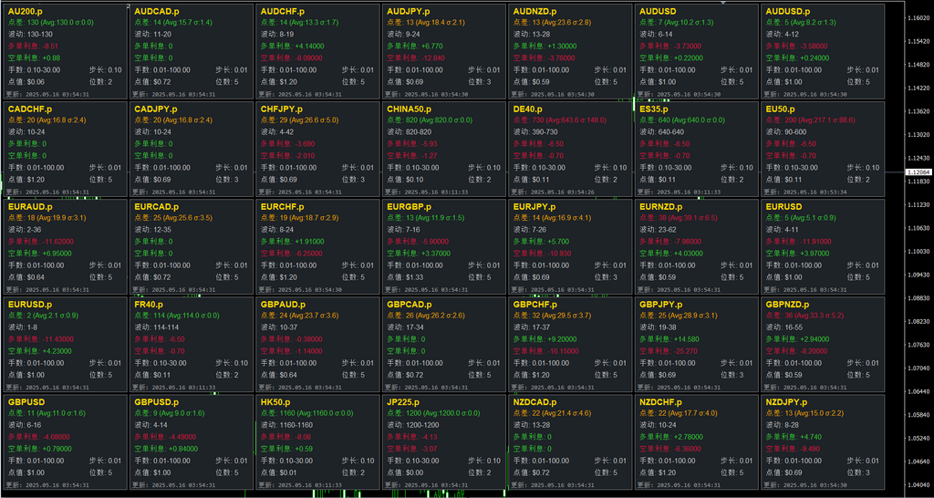Screen dimensions: 934x498
Task: Select the GBPCAD.p symbol title
Action: click(x=411, y=305)
